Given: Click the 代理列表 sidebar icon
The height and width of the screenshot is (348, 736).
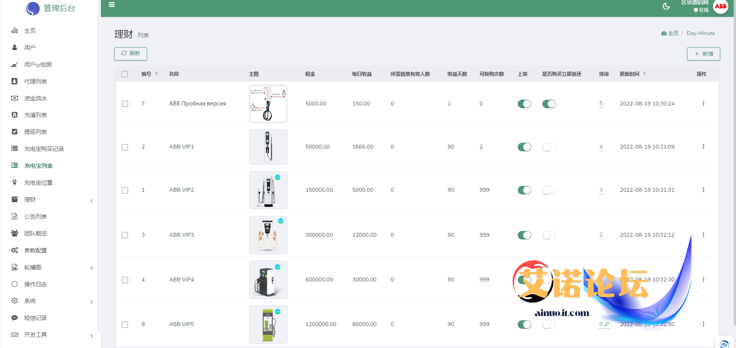Looking at the screenshot, I should tap(15, 81).
